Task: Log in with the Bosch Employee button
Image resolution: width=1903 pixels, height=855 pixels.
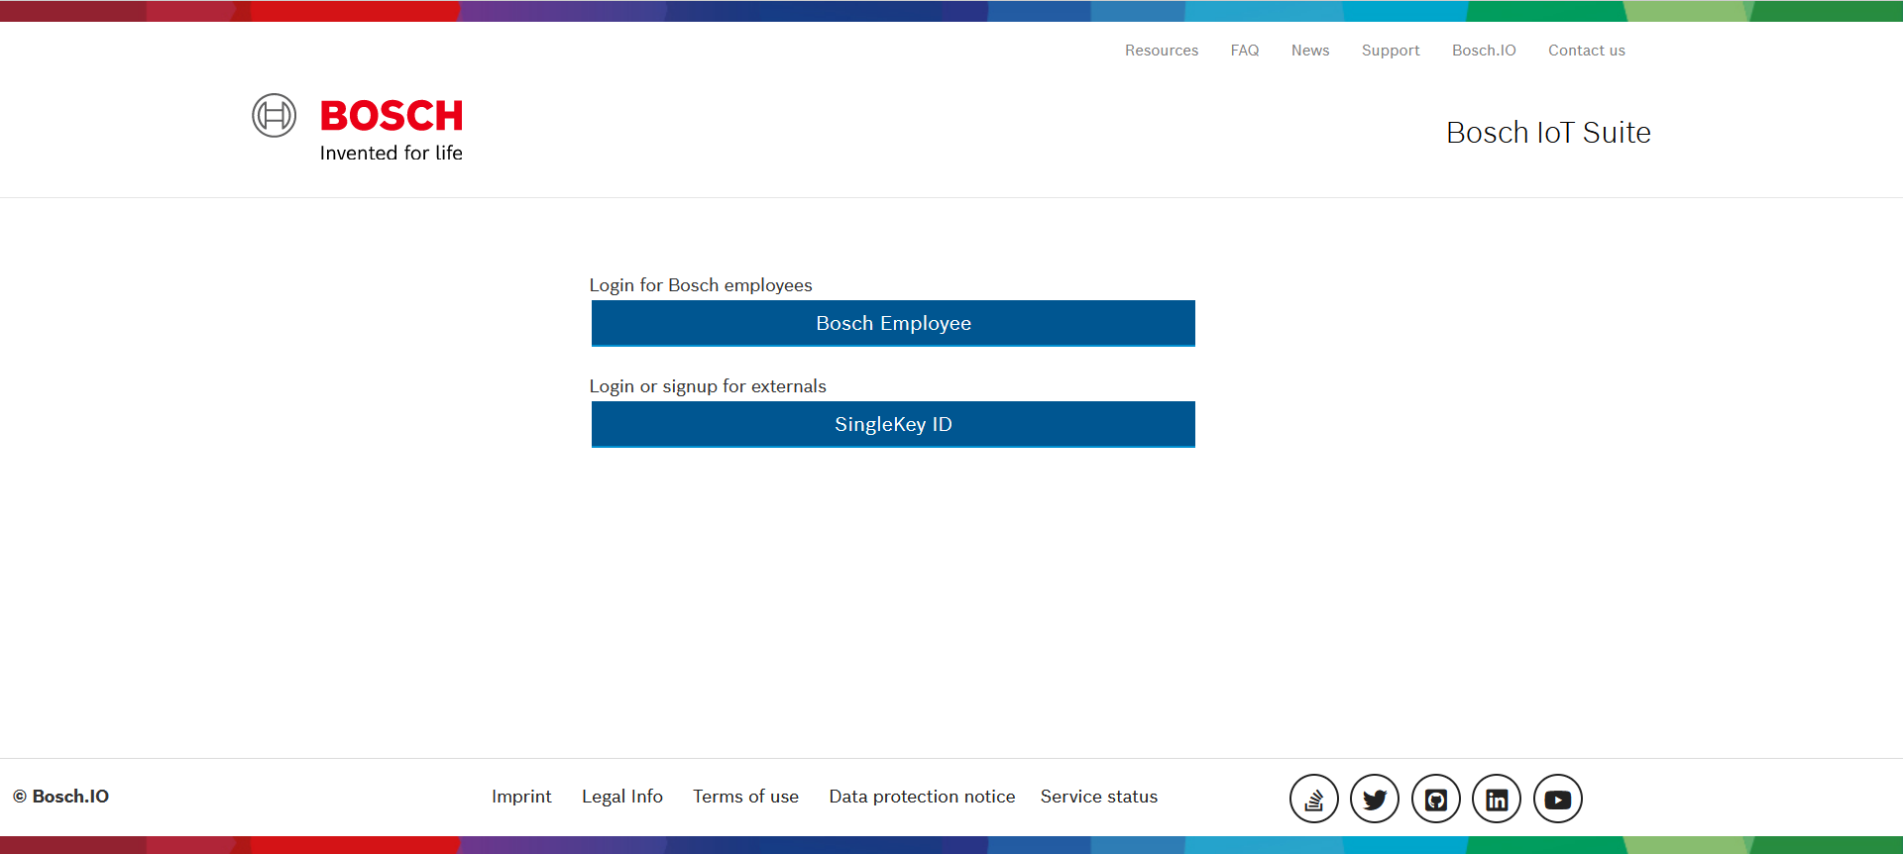Action: pyautogui.click(x=893, y=324)
